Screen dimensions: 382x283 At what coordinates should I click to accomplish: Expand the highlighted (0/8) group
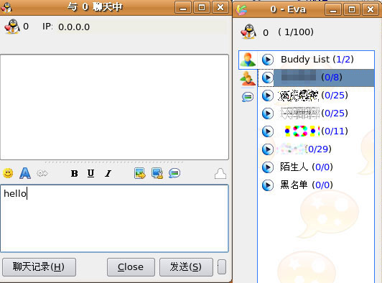(x=268, y=78)
